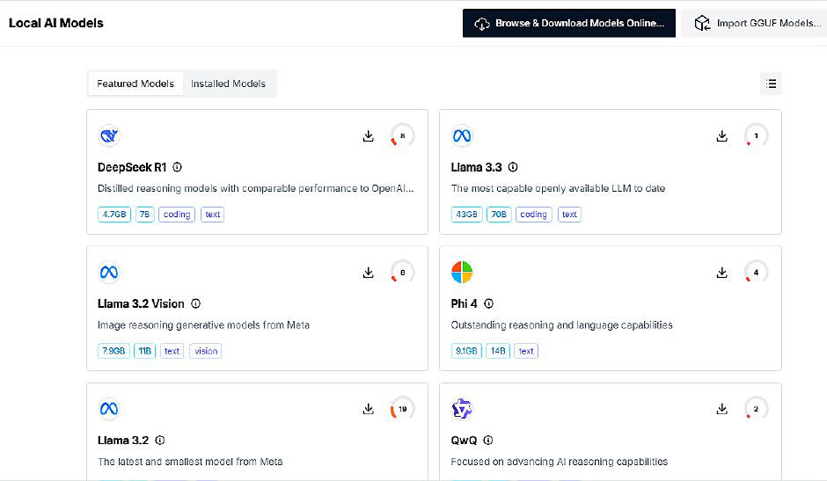
Task: Click the coding tag on Llama 3.3
Action: click(534, 215)
